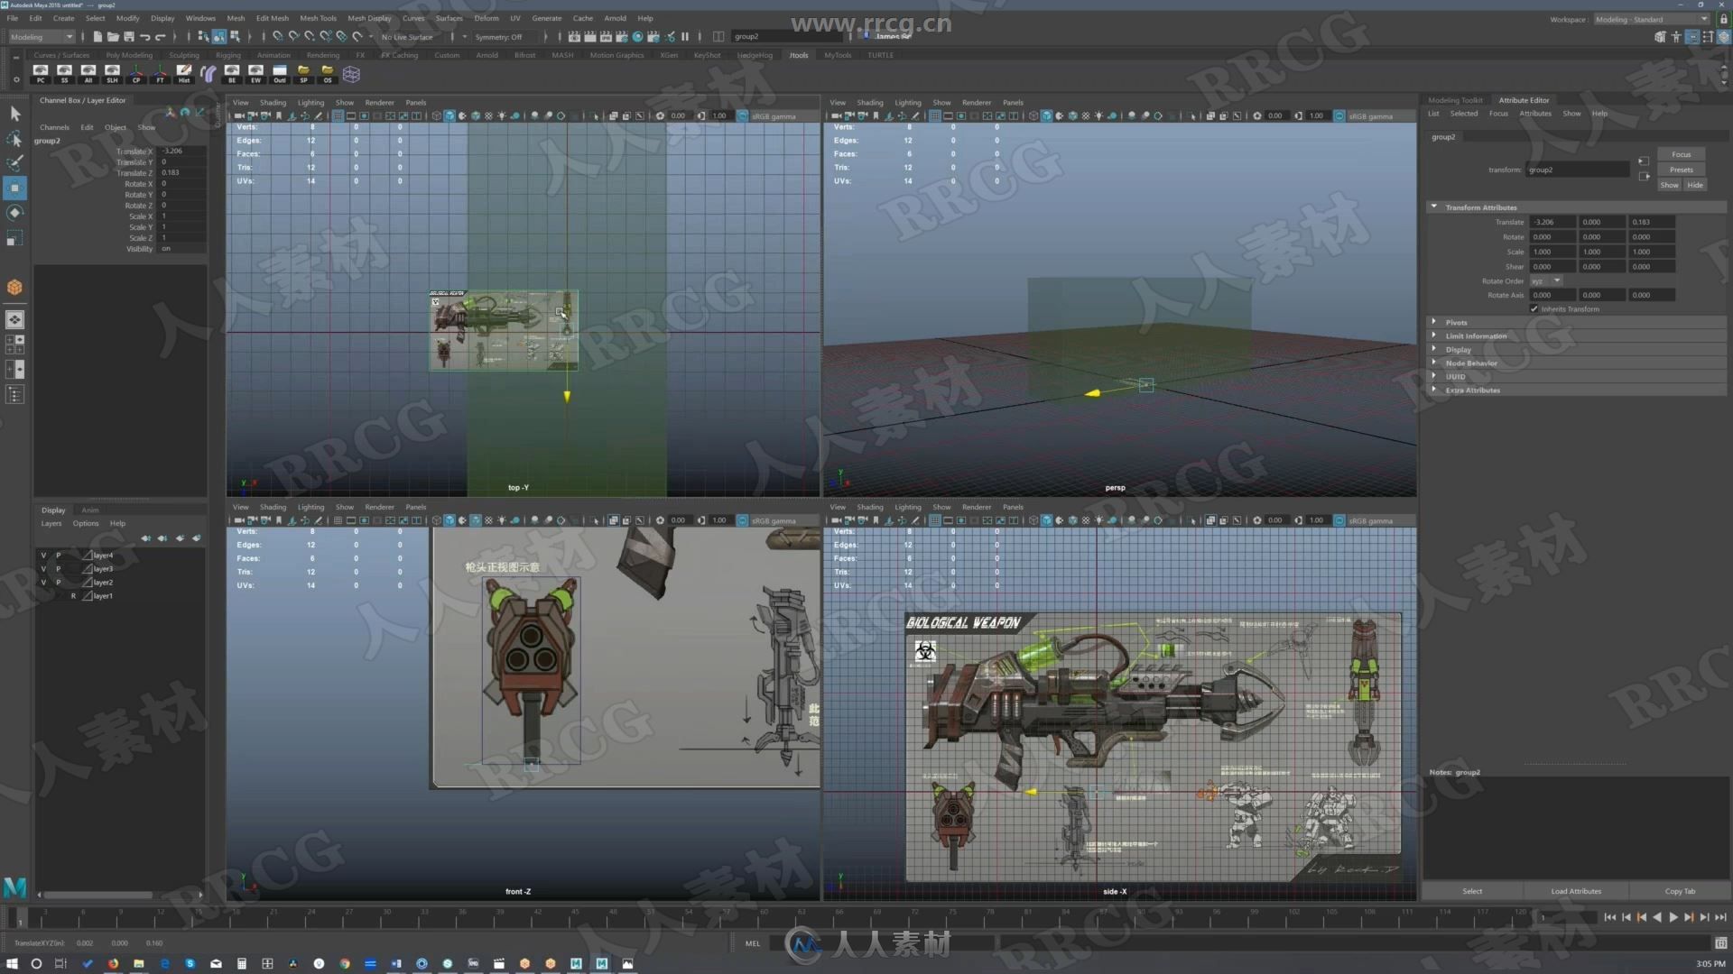
Task: Click the Translate X field in Channel Box
Action: (x=182, y=151)
